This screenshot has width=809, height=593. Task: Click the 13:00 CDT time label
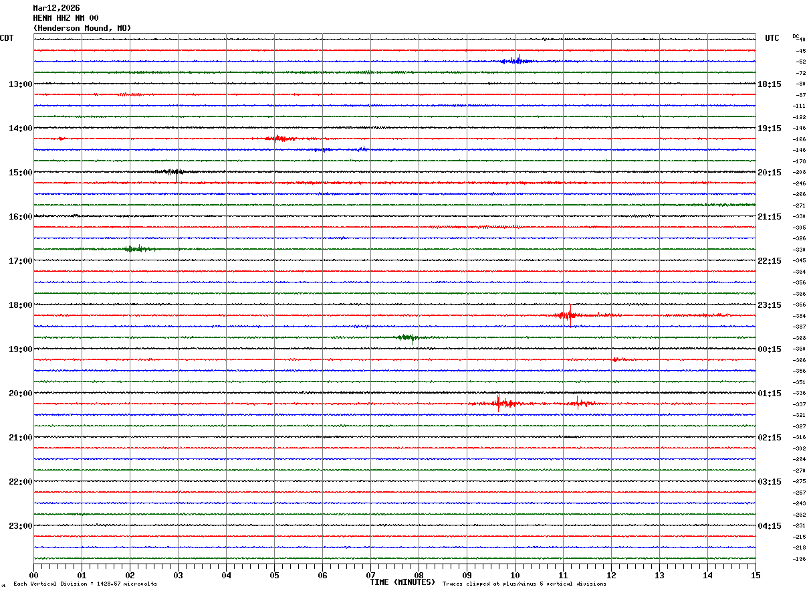pos(20,84)
